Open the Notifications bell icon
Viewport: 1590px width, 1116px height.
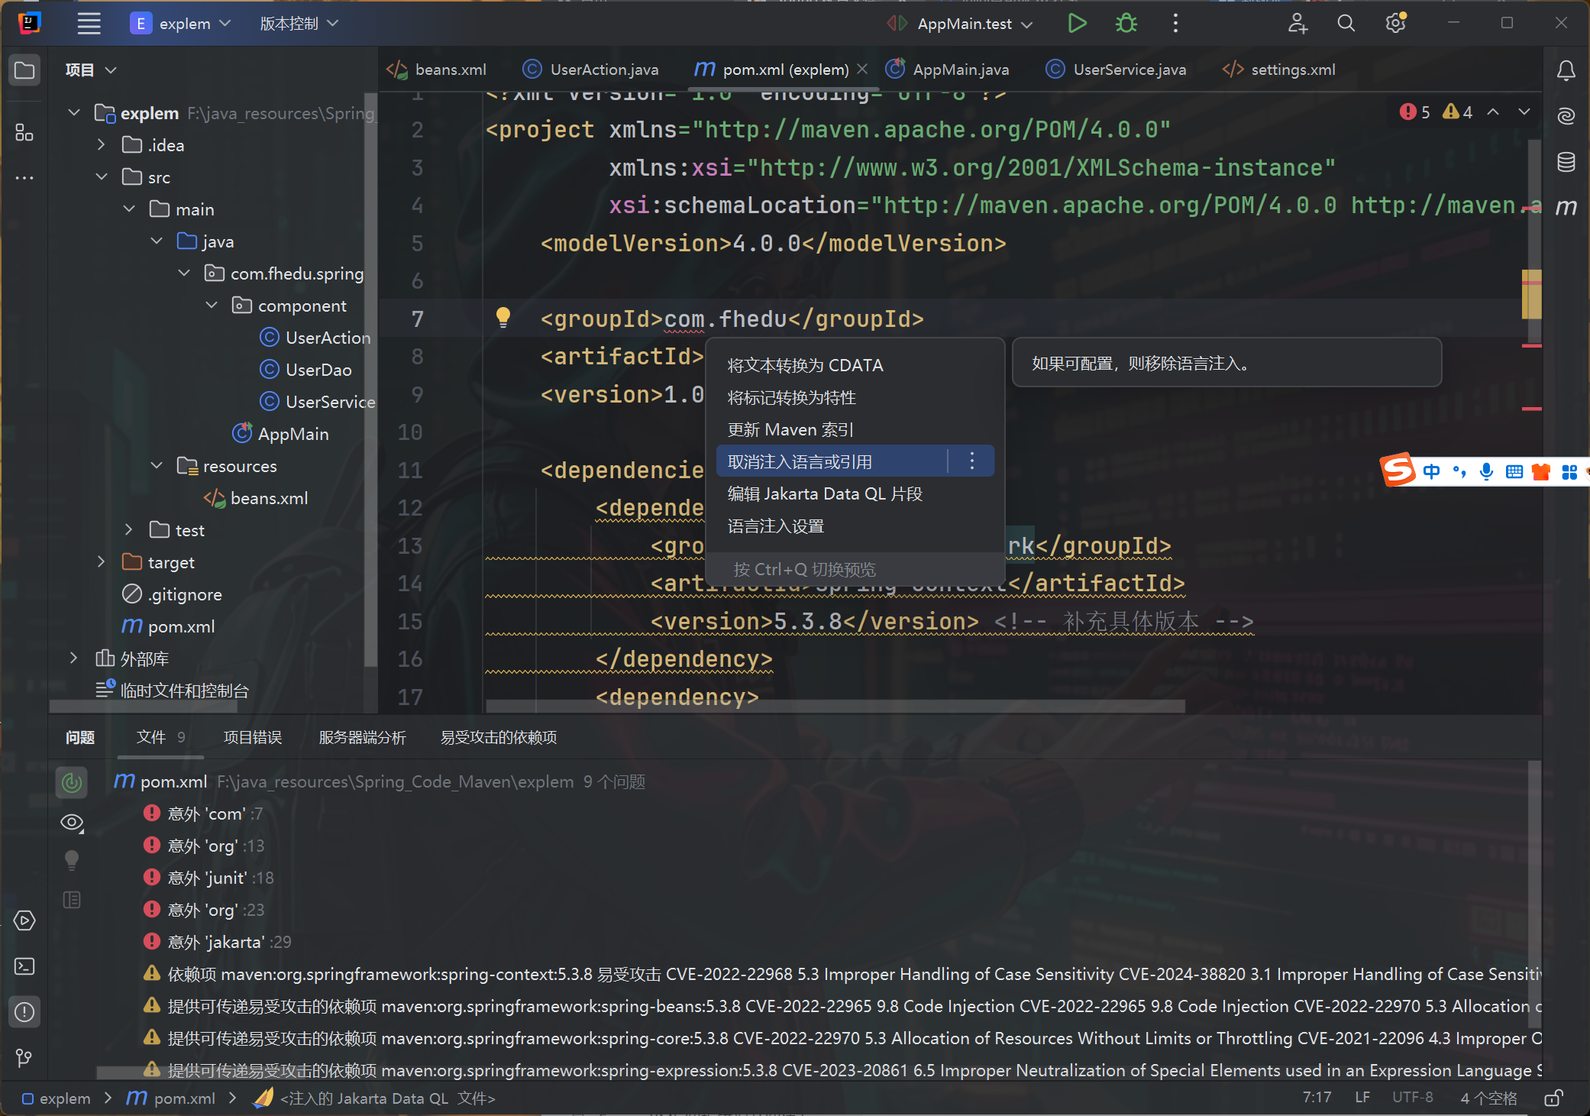click(x=1566, y=71)
